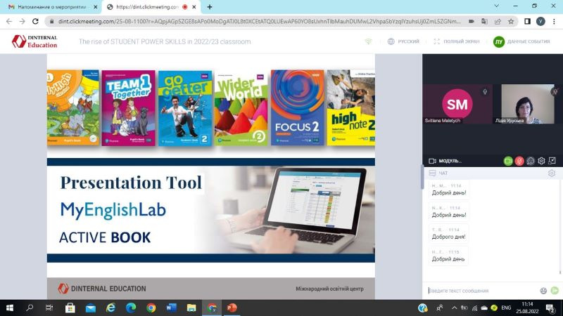Go back in browser history
563x316 pixels.
tap(9, 22)
